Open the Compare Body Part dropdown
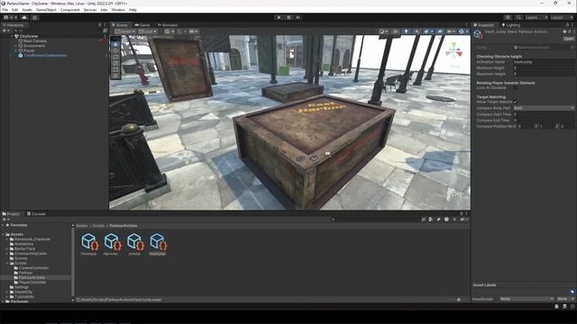 coord(543,108)
